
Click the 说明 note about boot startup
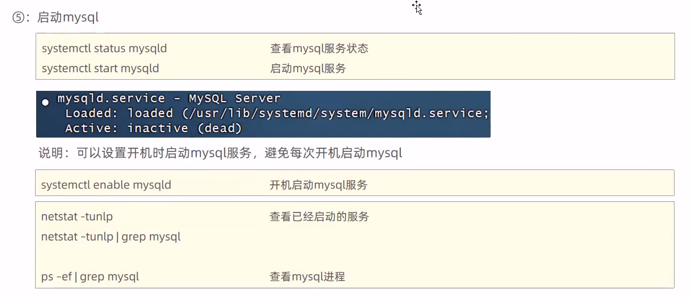coord(220,154)
